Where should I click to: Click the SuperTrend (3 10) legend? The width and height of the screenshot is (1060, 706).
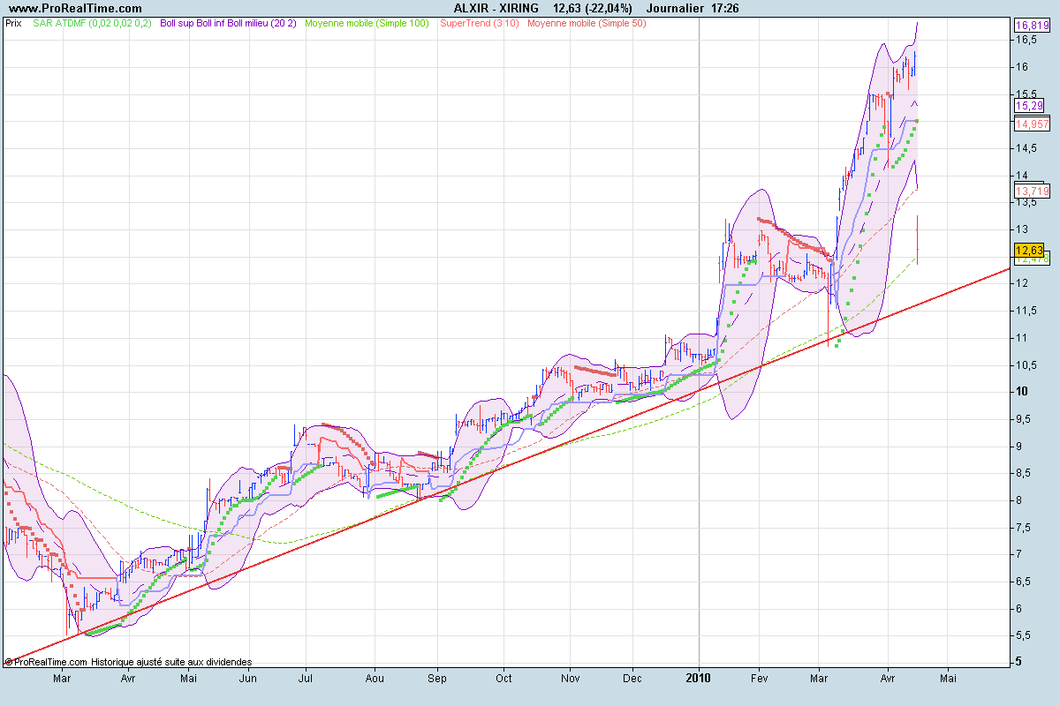(480, 23)
